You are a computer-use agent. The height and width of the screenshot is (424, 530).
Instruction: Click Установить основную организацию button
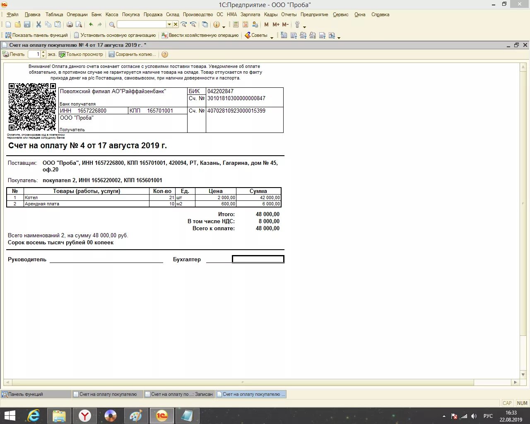click(x=115, y=35)
